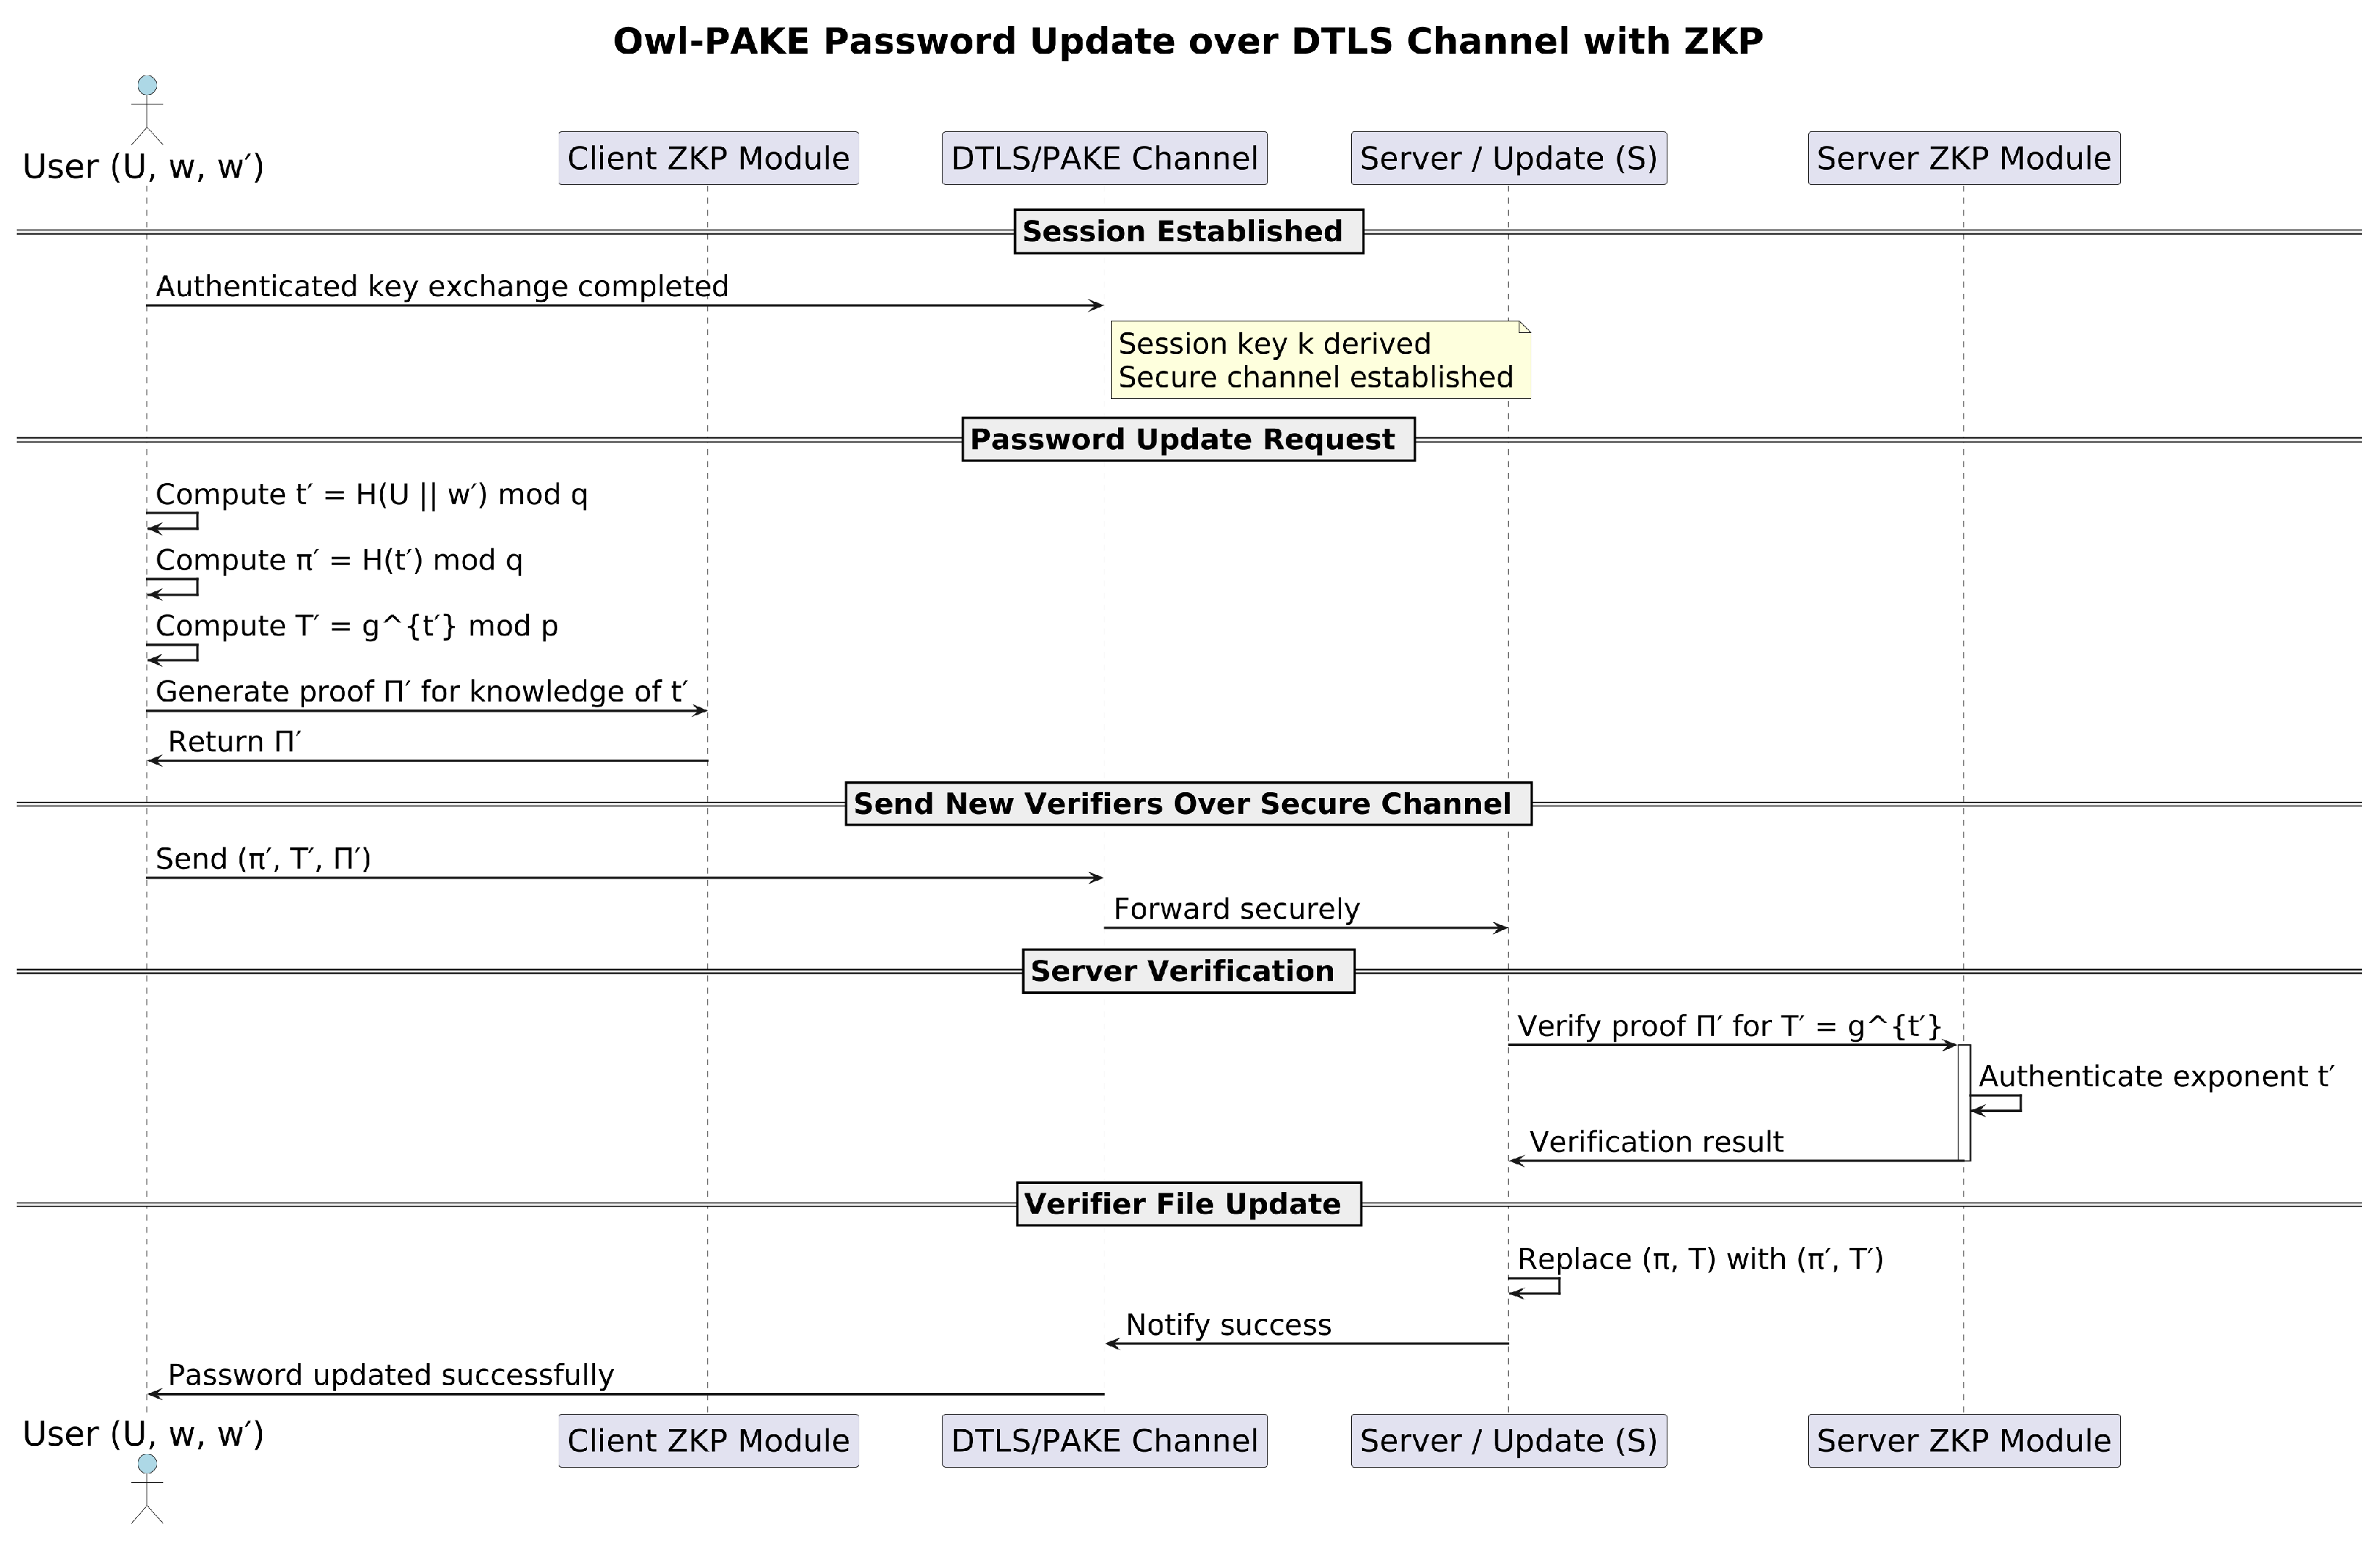This screenshot has width=2380, height=1546.
Task: Click the yellow Session key k derived note
Action: tap(1320, 360)
